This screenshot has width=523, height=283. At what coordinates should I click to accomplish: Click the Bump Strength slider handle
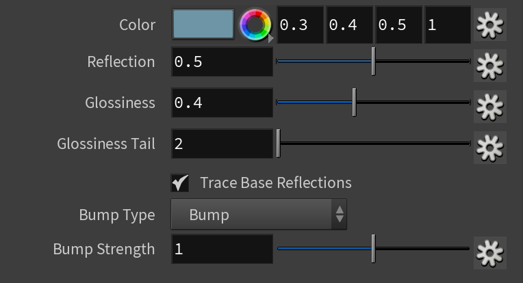[374, 249]
